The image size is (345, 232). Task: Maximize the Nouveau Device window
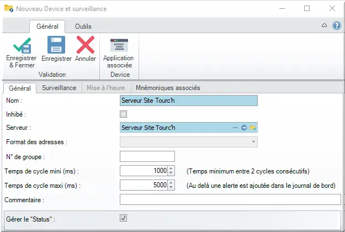[307, 8]
